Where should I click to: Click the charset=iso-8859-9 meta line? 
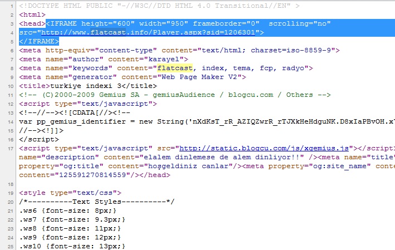[x=179, y=50]
